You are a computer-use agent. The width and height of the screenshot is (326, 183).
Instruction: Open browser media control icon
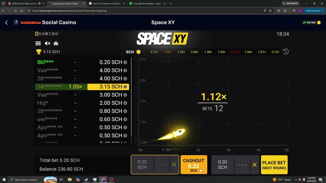pyautogui.click(x=294, y=11)
